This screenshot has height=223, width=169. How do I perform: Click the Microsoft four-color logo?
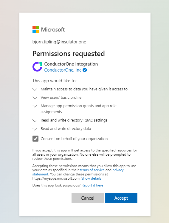click(x=36, y=29)
